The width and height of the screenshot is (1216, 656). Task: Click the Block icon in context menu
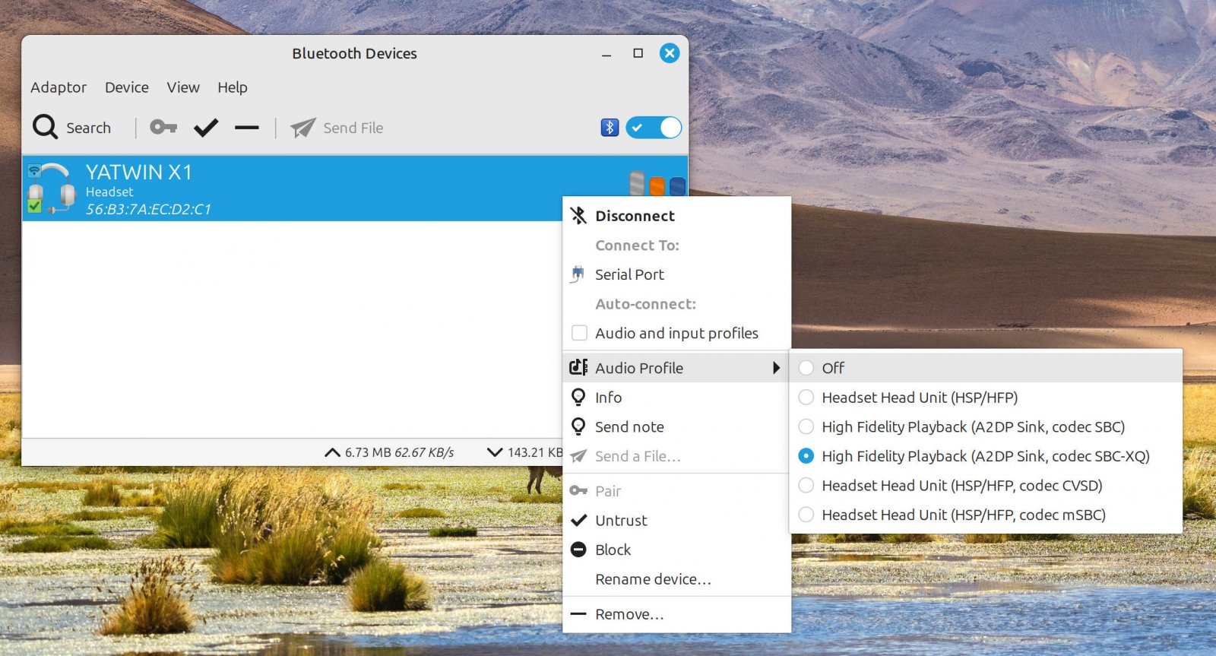coord(578,550)
